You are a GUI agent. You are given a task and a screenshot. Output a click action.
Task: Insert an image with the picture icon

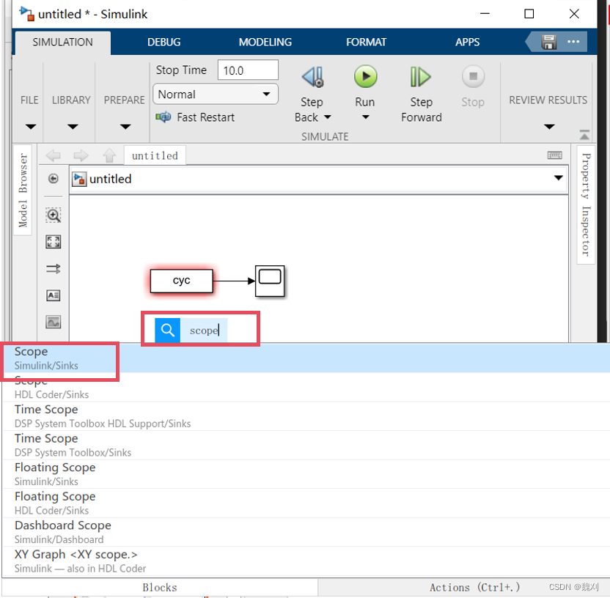point(54,322)
